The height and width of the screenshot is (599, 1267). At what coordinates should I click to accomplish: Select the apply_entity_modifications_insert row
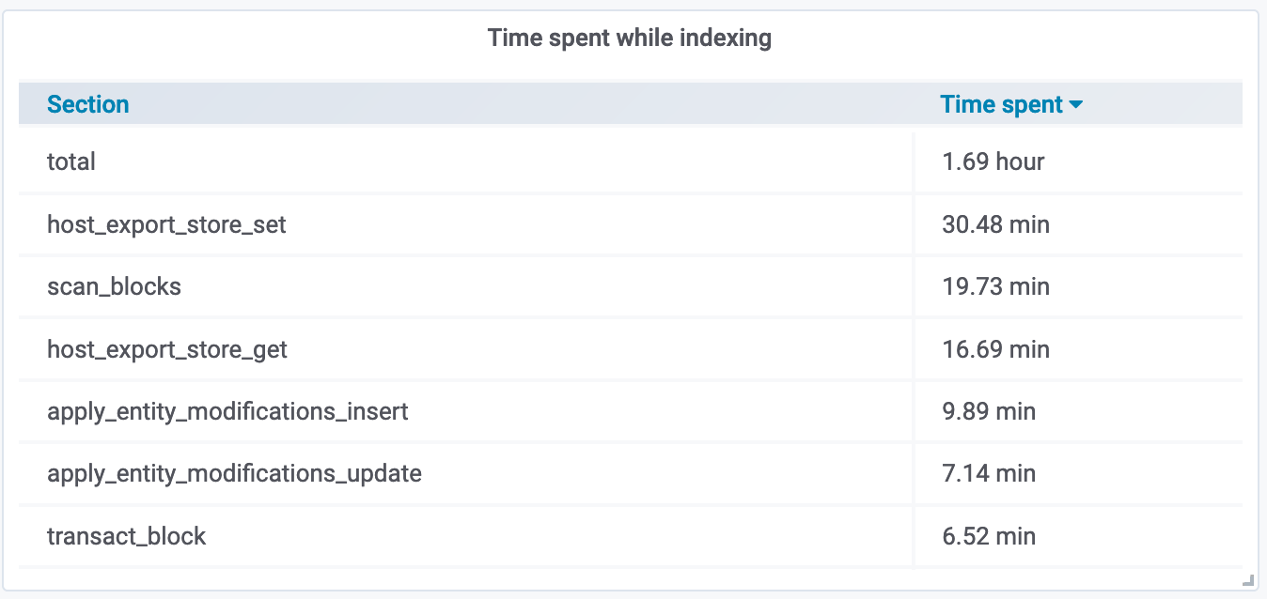pos(227,411)
